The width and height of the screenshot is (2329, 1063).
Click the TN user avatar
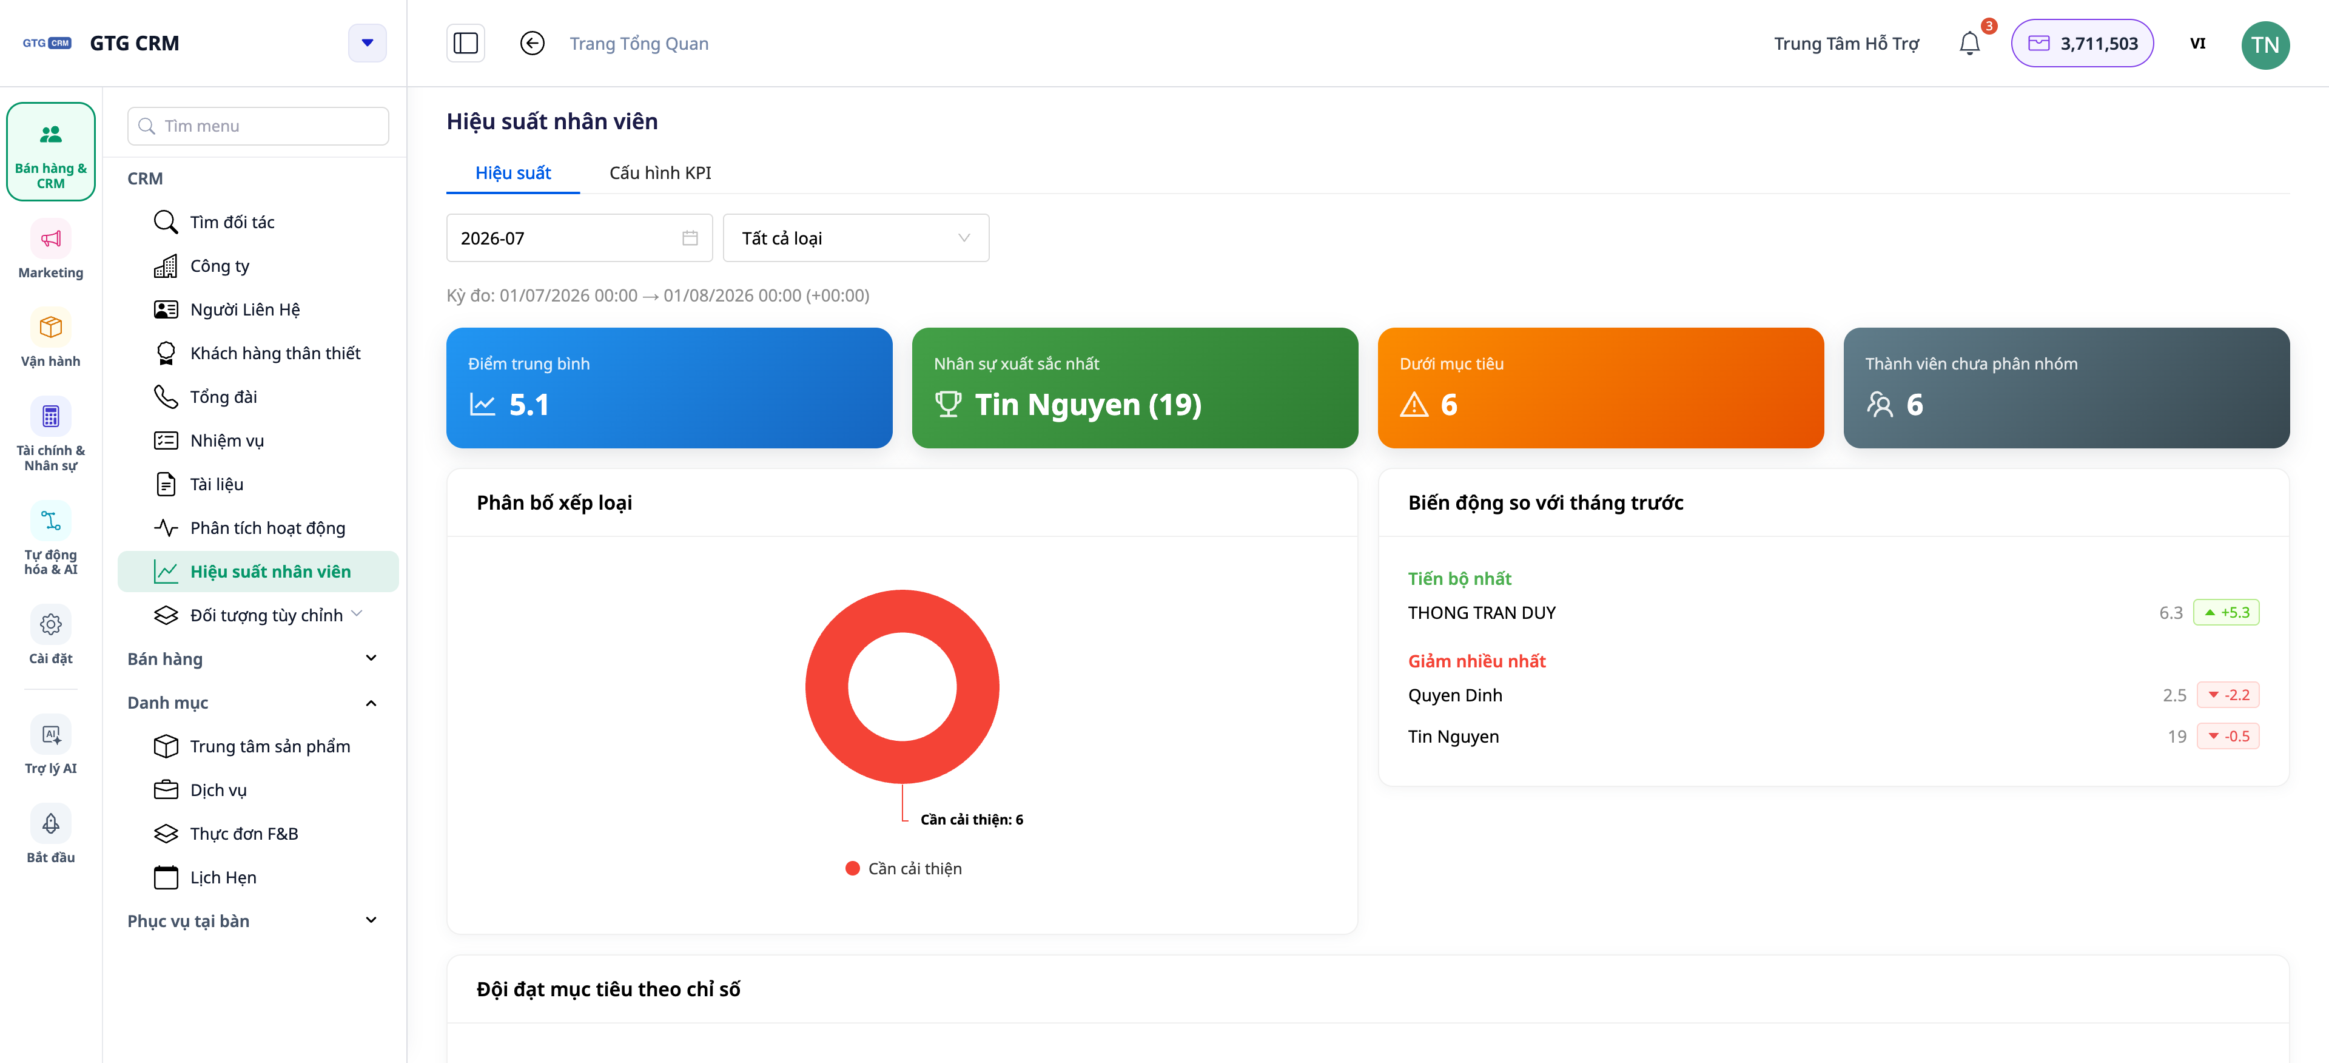click(2265, 44)
